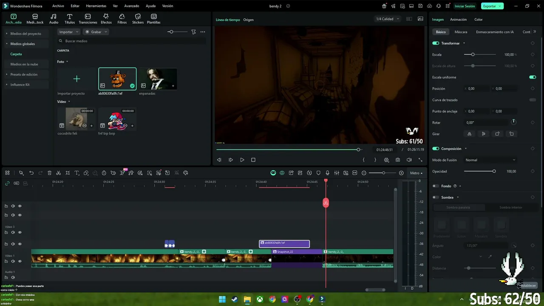Click Importar proyecto add tile
544x306 pixels.
pyautogui.click(x=76, y=79)
